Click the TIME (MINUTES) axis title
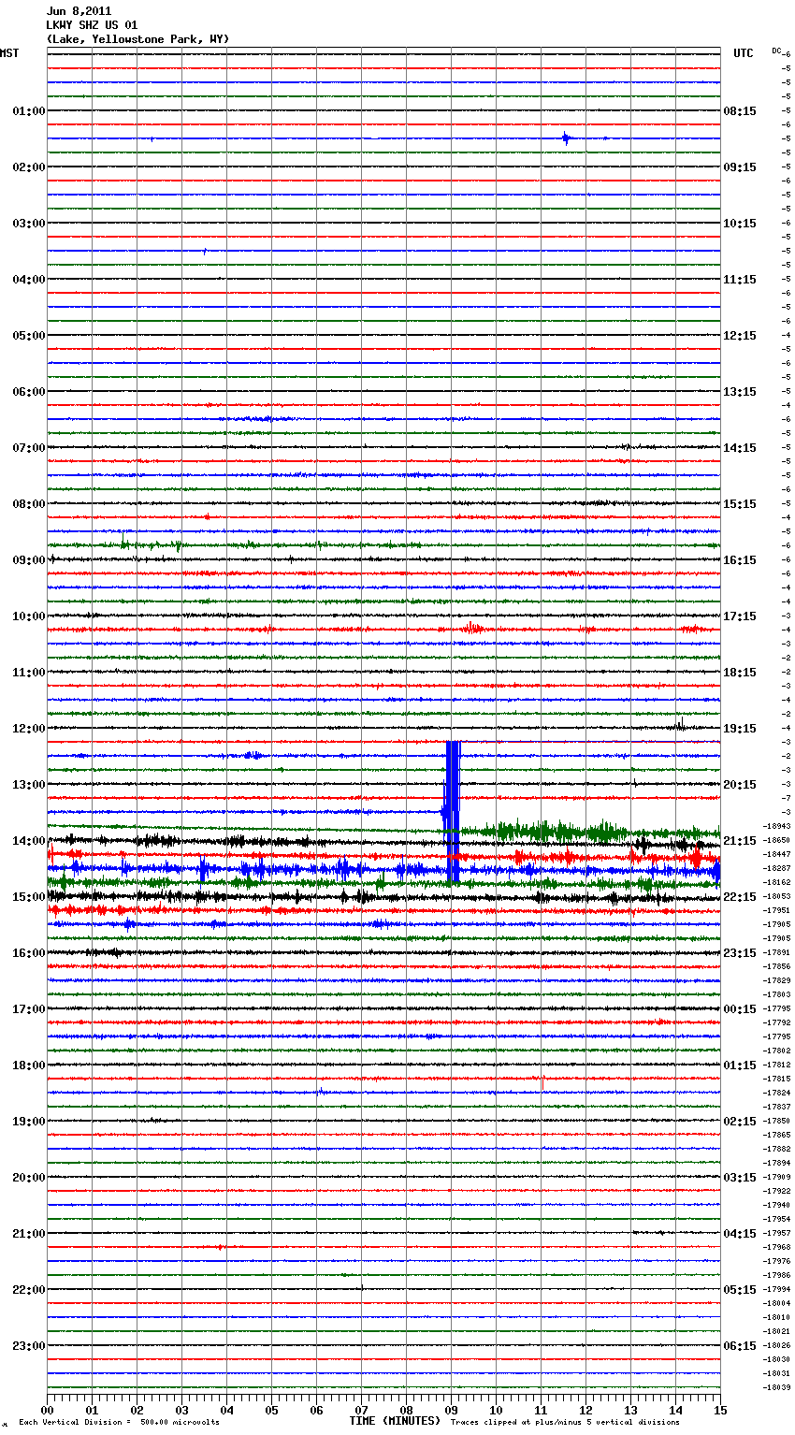Screen dimensions: 795x1435 point(395,1421)
